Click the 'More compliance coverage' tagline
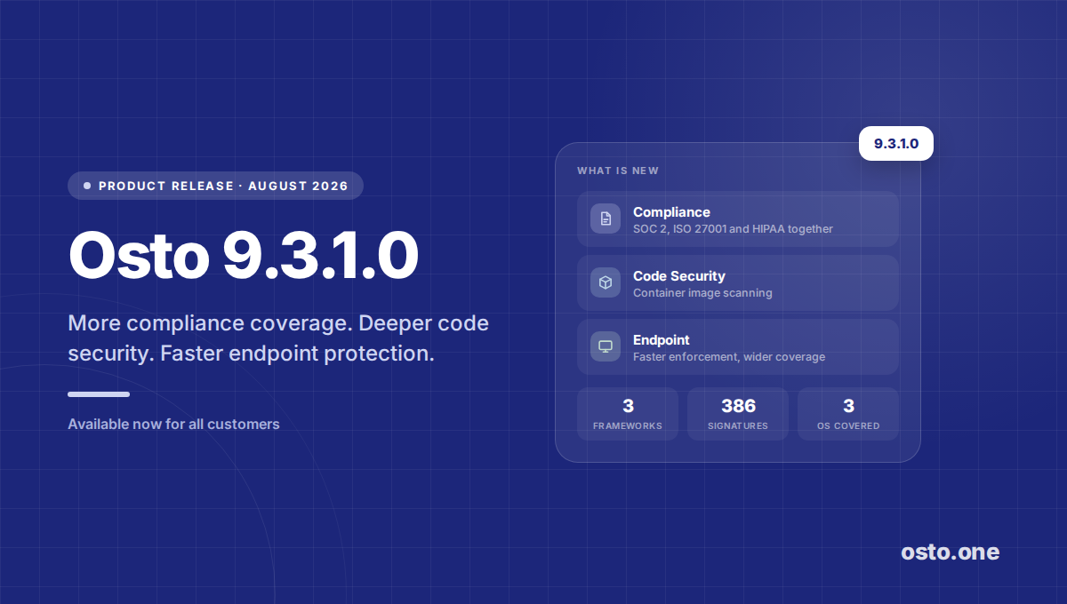 click(278, 338)
